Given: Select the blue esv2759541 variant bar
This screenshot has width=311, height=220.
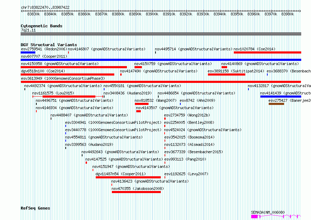Looking at the screenshot, I should point(28,52).
